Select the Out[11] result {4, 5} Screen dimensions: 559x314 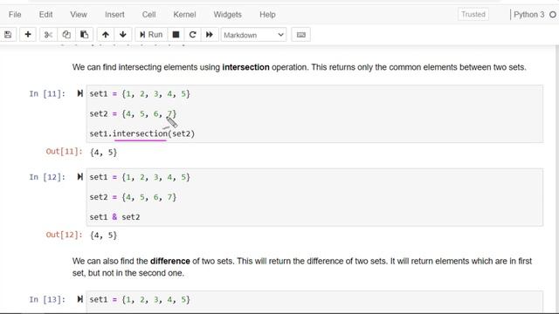coord(103,152)
